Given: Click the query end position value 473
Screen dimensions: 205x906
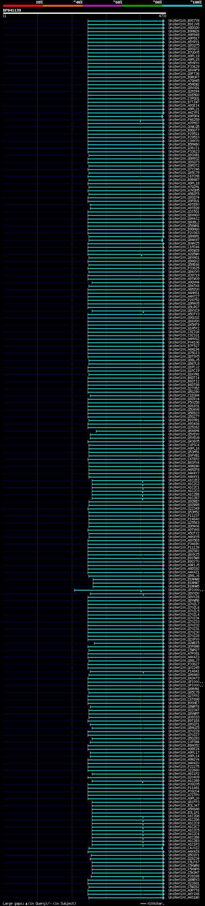Looking at the screenshot, I should point(161,16).
